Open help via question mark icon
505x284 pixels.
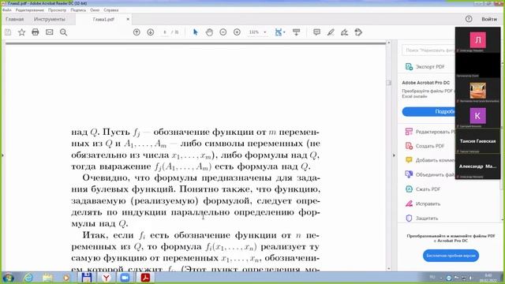pyautogui.click(x=469, y=19)
